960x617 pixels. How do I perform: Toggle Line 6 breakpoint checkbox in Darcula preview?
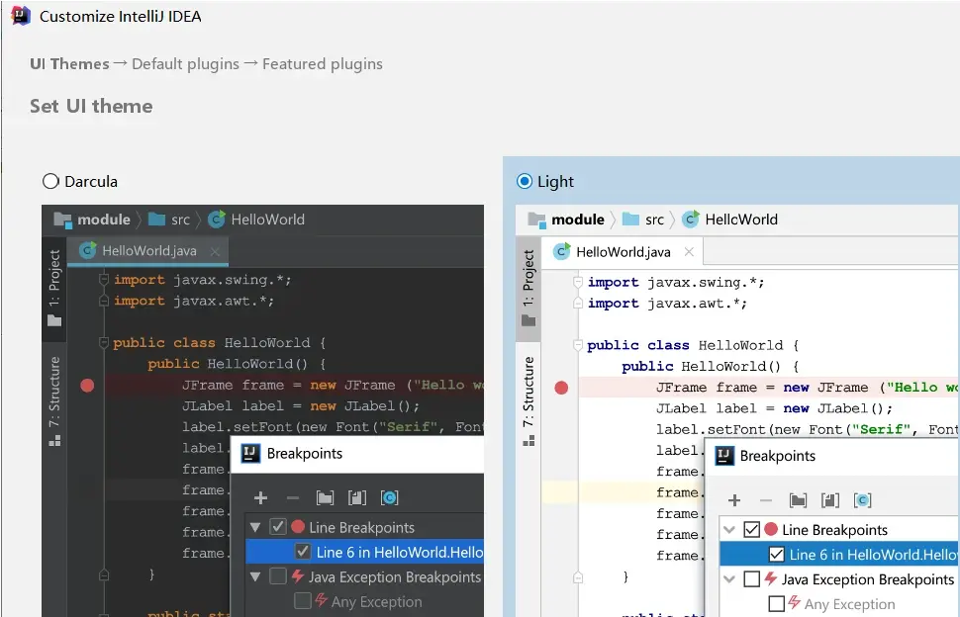point(303,552)
